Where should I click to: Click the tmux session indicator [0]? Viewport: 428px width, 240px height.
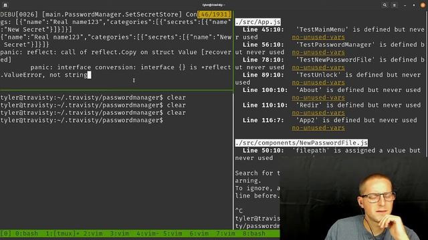(x=6, y=233)
